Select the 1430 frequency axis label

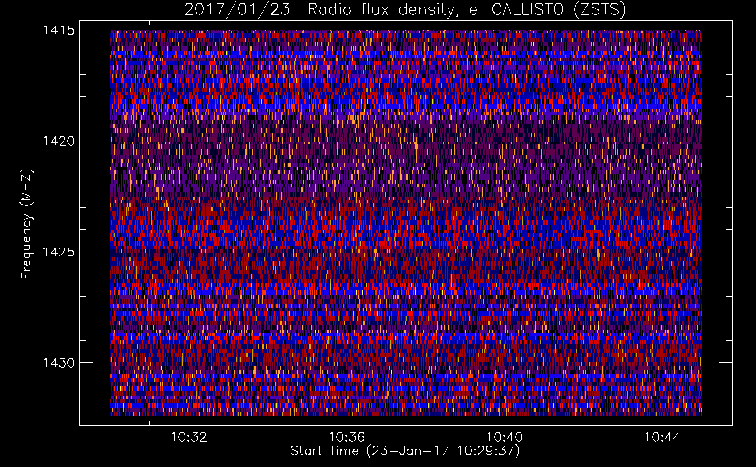(58, 363)
